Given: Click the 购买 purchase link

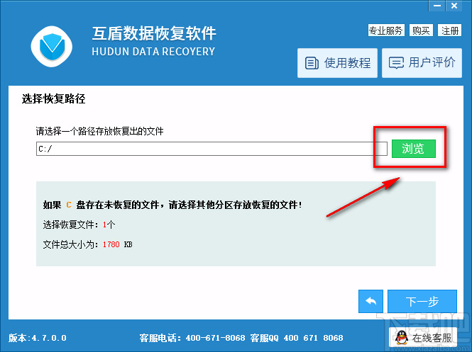Looking at the screenshot, I should pyautogui.click(x=421, y=30).
